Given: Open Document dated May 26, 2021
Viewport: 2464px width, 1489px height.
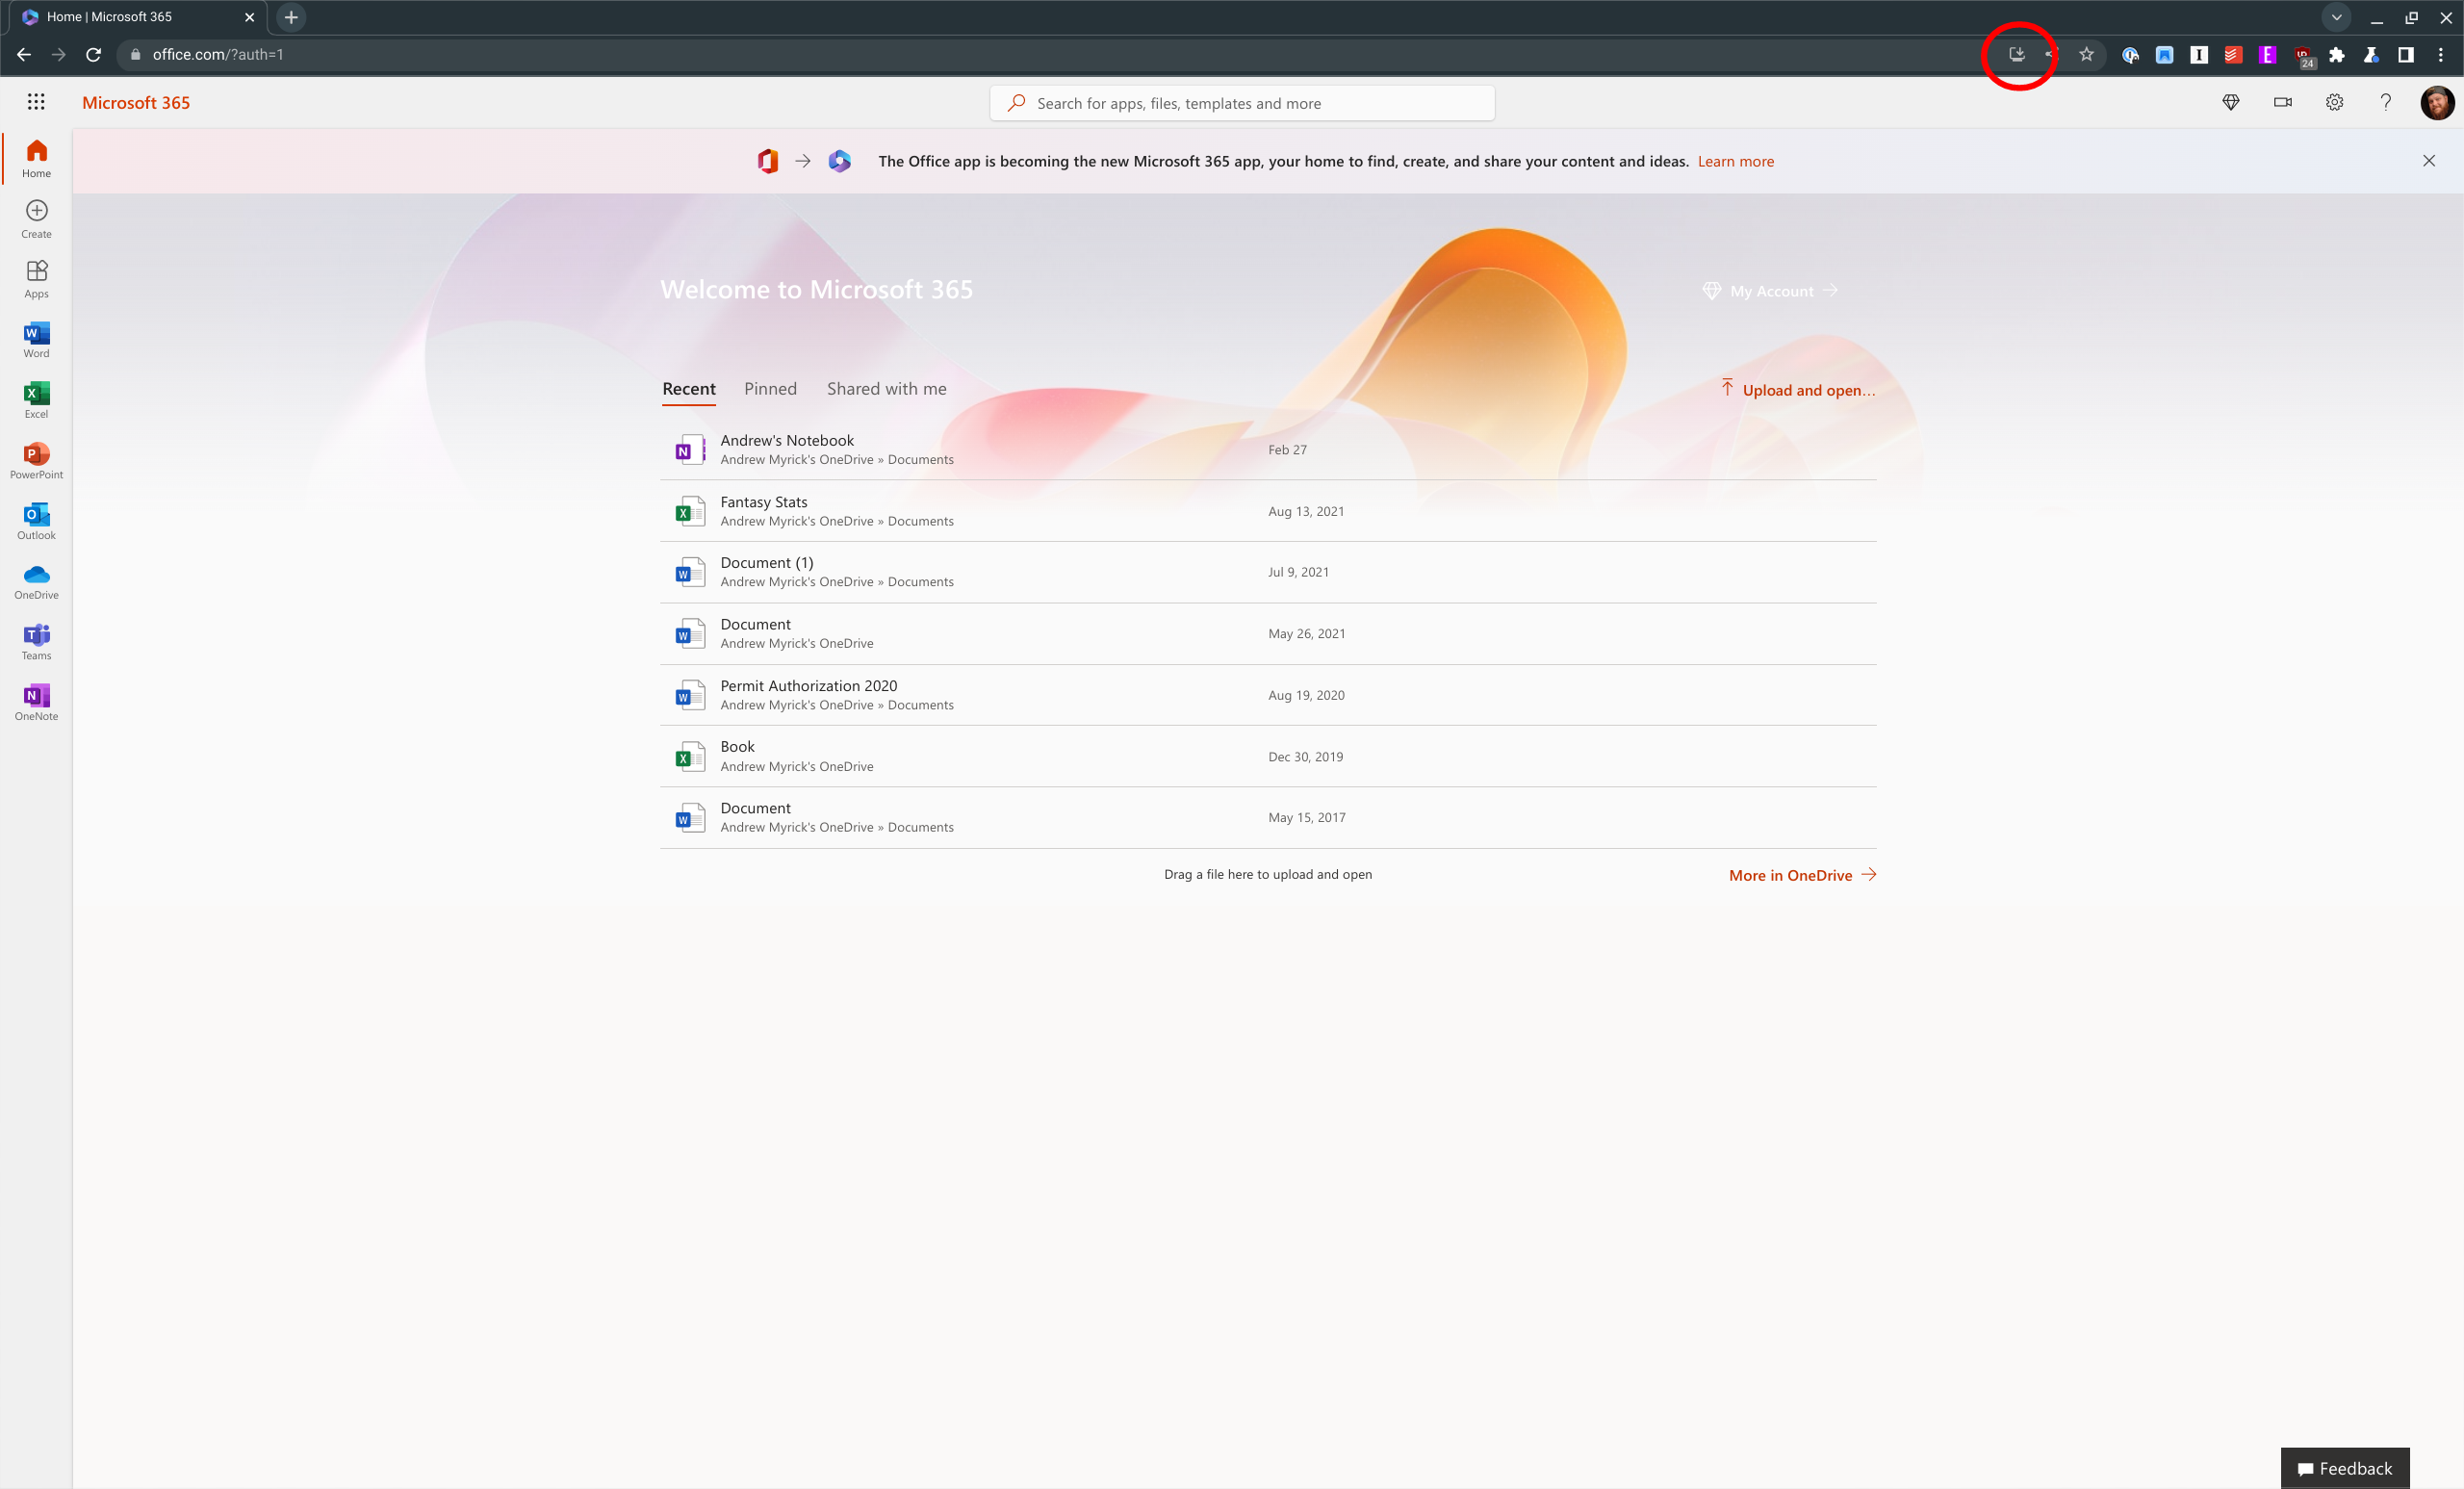Looking at the screenshot, I should click(x=1268, y=634).
